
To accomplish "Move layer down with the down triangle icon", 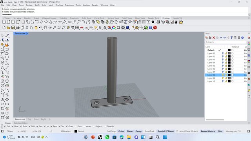I will coord(225,38).
